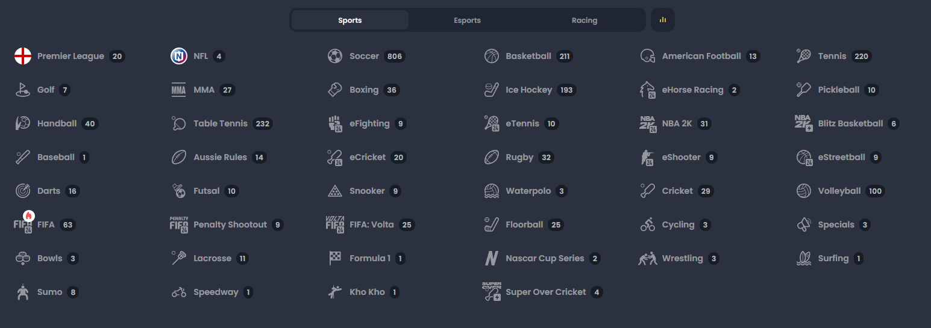Click the Cycling bicycle icon
The image size is (931, 328).
[648, 224]
